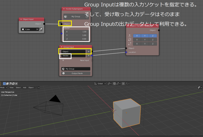
Task: Click Group Input's Object output socket
Action: click(92, 51)
